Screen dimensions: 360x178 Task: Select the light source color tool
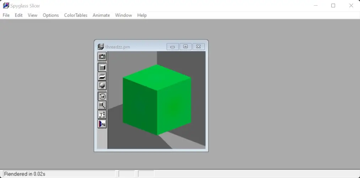pyautogui.click(x=102, y=124)
